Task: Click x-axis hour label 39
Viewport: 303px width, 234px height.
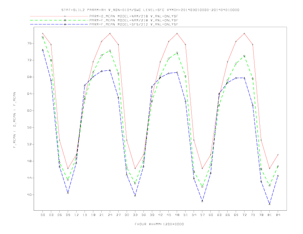Action: pos(152,215)
